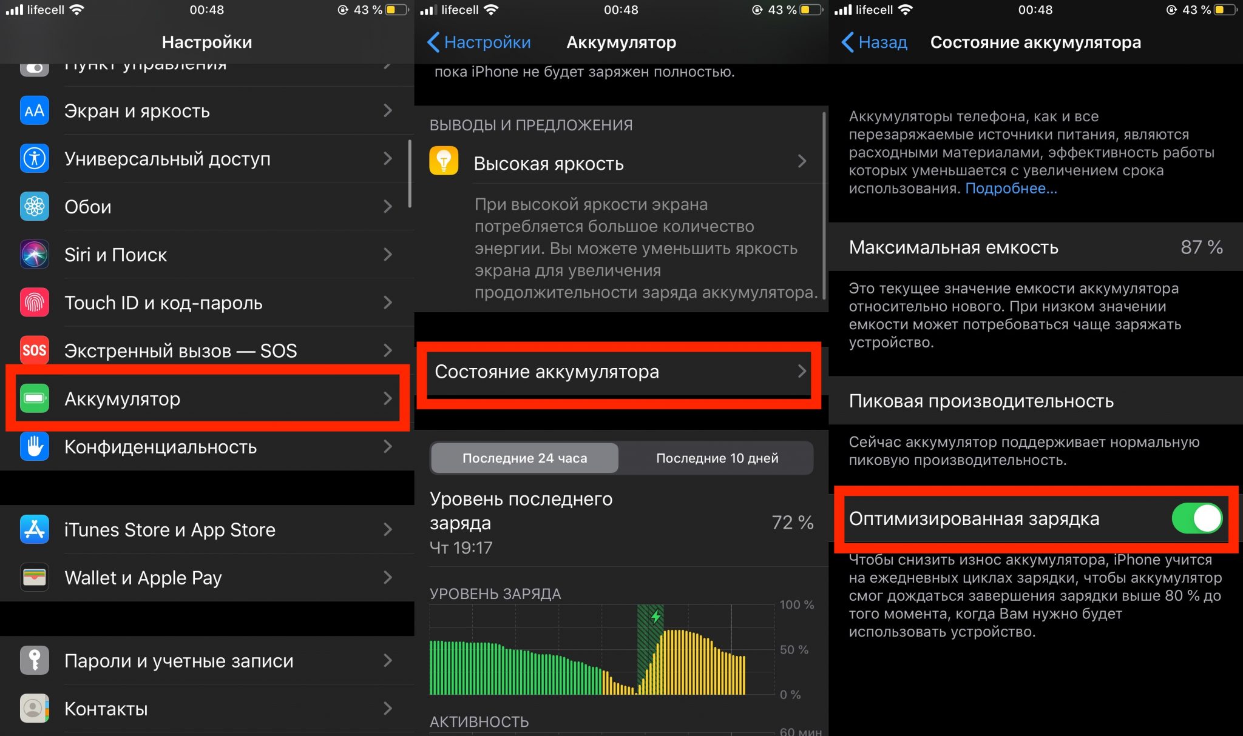Open the Аккумулятор settings row
The height and width of the screenshot is (736, 1243).
point(207,398)
